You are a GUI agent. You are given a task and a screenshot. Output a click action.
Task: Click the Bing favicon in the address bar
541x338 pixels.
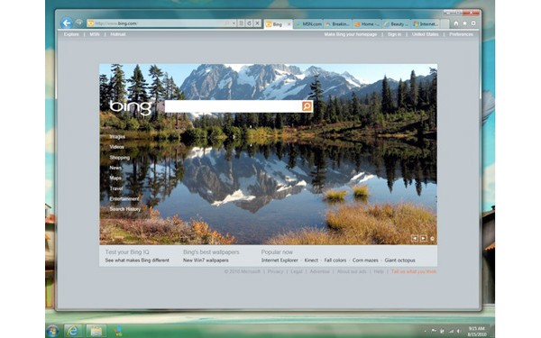(x=91, y=23)
